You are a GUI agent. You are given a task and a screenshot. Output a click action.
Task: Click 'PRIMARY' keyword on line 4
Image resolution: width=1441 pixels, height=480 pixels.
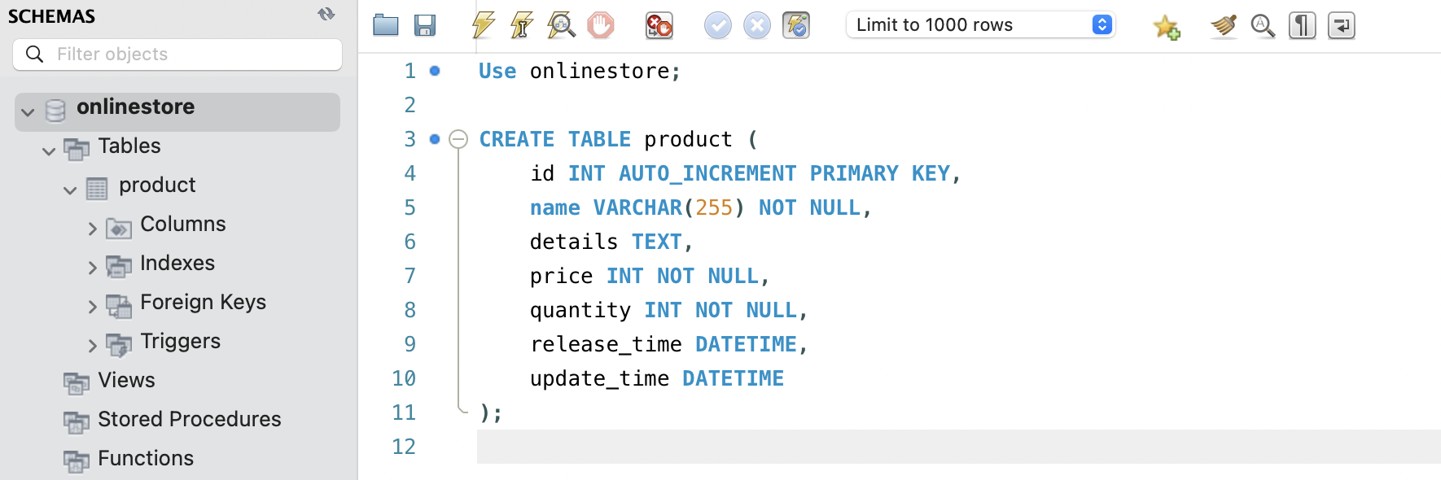(x=854, y=173)
